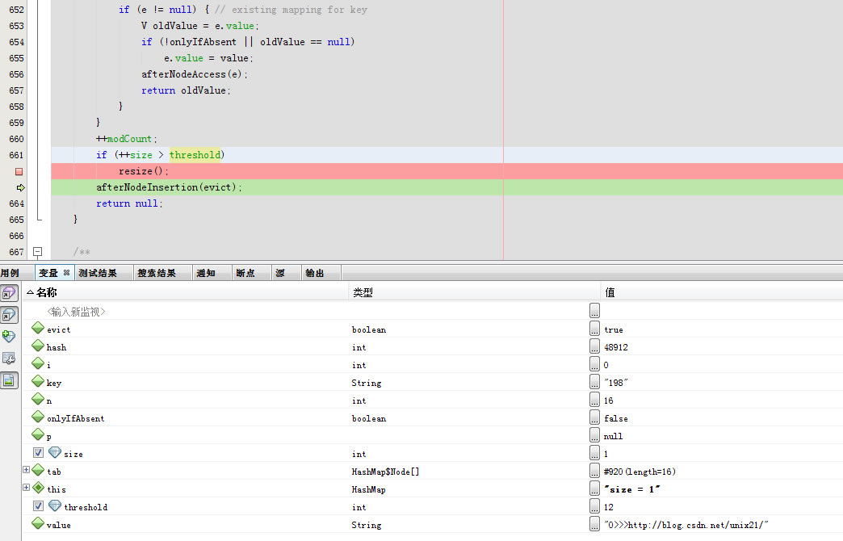This screenshot has width=843, height=541.
Task: Click the key variable diamond icon
Action: tap(38, 381)
